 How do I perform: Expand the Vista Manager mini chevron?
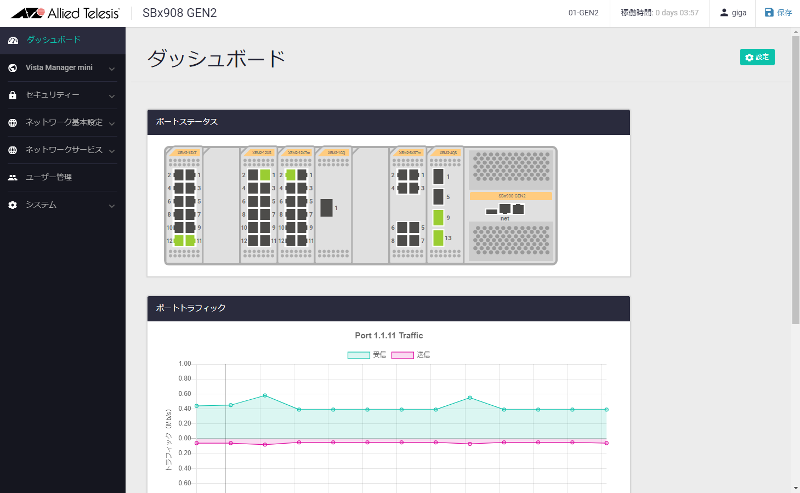[112, 69]
